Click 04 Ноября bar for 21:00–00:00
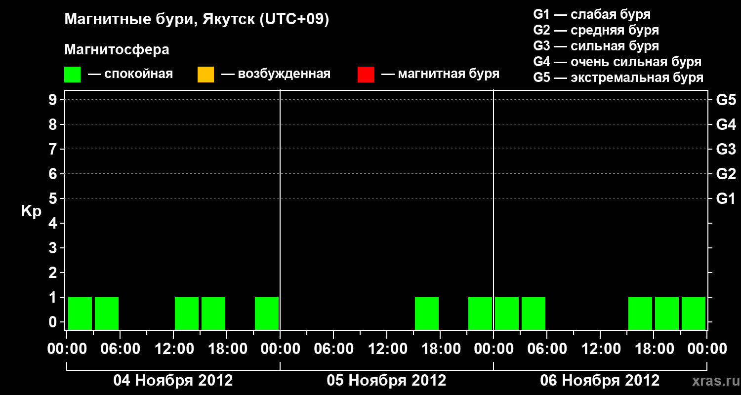This screenshot has width=741, height=395. pyautogui.click(x=267, y=313)
